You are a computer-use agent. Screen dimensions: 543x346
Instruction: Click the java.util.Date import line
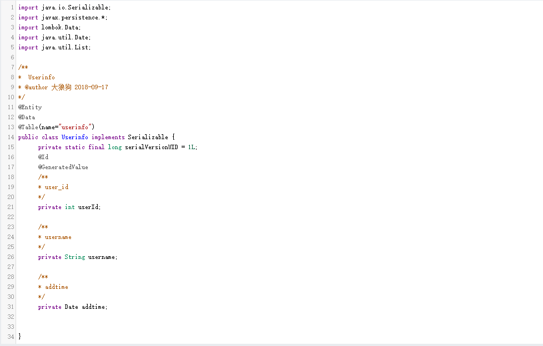pyautogui.click(x=54, y=38)
